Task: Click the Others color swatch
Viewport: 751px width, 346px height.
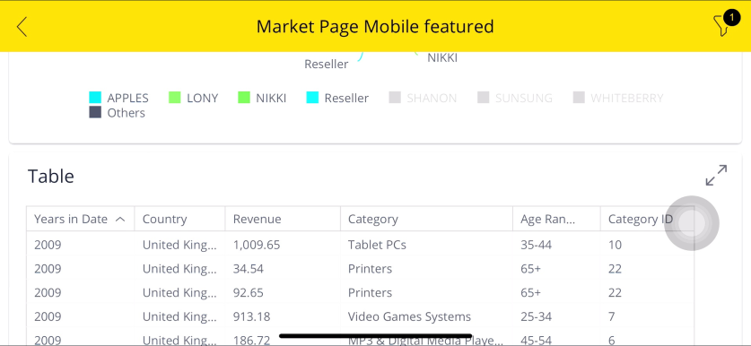Action: tap(95, 112)
